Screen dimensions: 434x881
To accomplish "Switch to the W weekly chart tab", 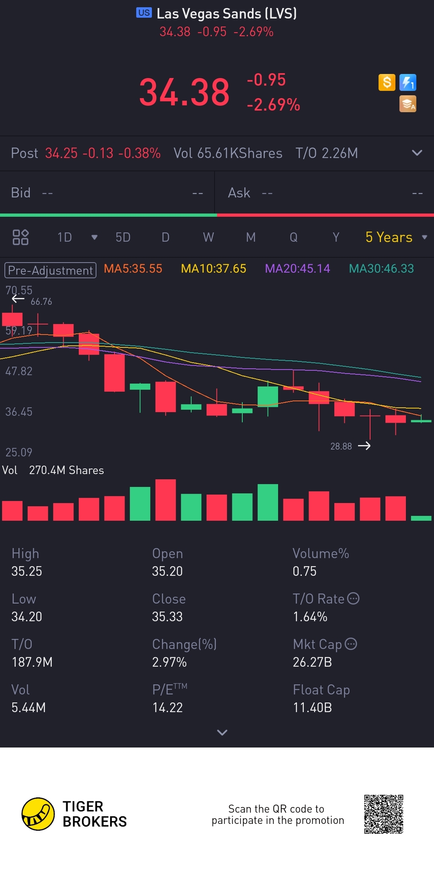I will (208, 237).
